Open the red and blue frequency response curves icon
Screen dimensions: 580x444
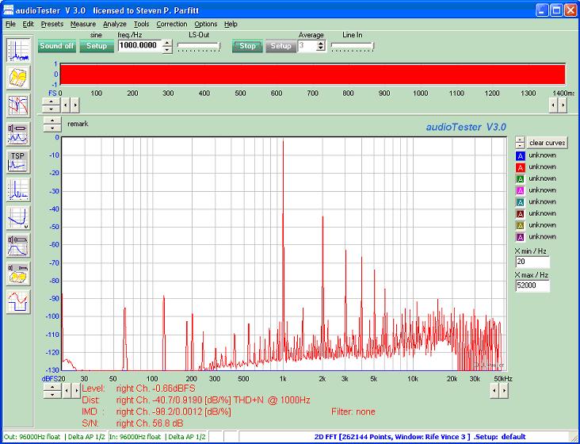point(18,105)
